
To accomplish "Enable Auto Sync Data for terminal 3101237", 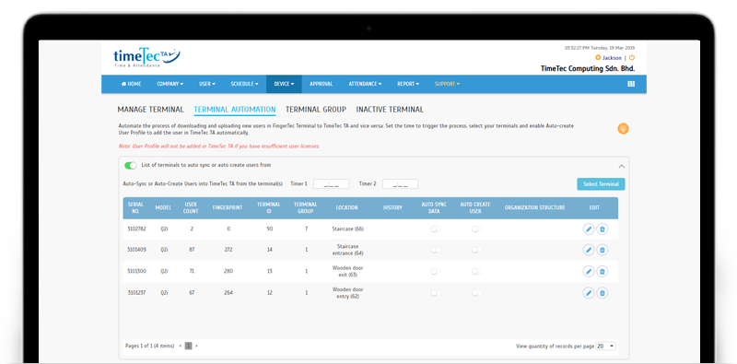I will pyautogui.click(x=436, y=293).
